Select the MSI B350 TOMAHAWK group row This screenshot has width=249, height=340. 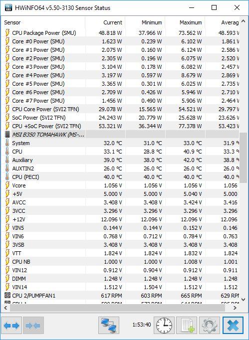click(120, 135)
